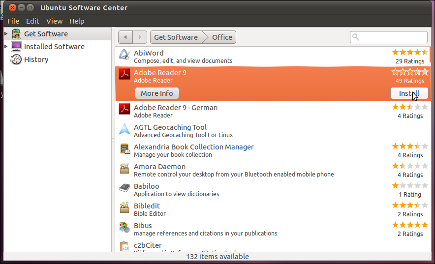Go forward with the right arrow button
435x264 pixels.
pyautogui.click(x=140, y=37)
